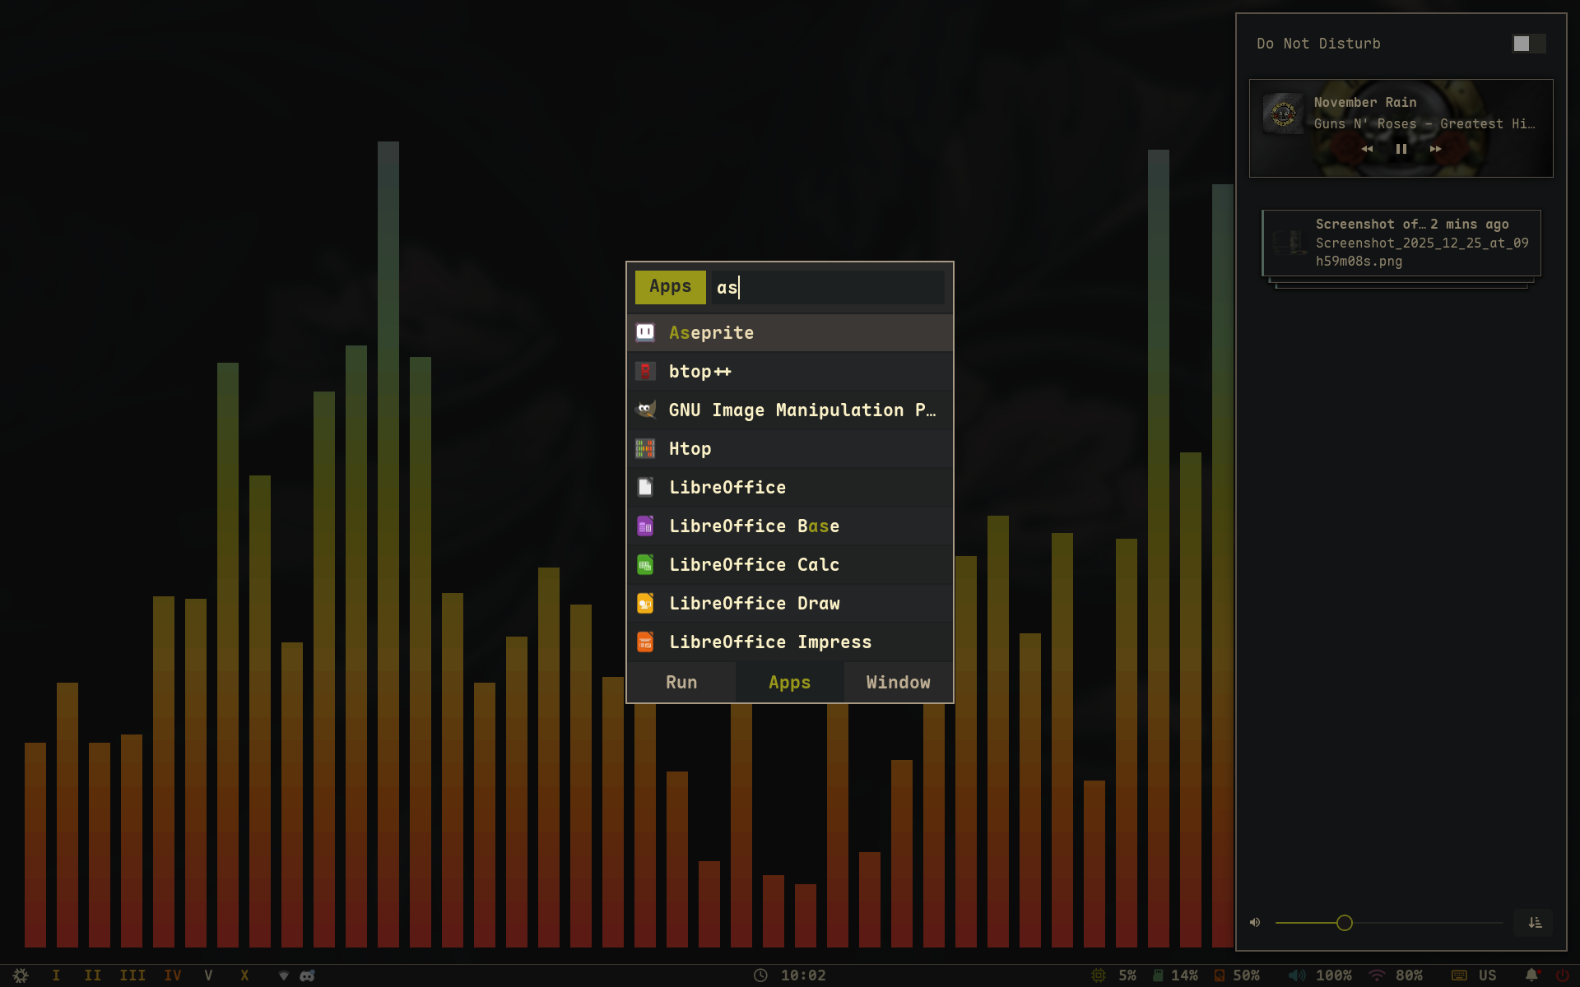Click the volume slider knob
The image size is (1580, 987).
pos(1345,923)
